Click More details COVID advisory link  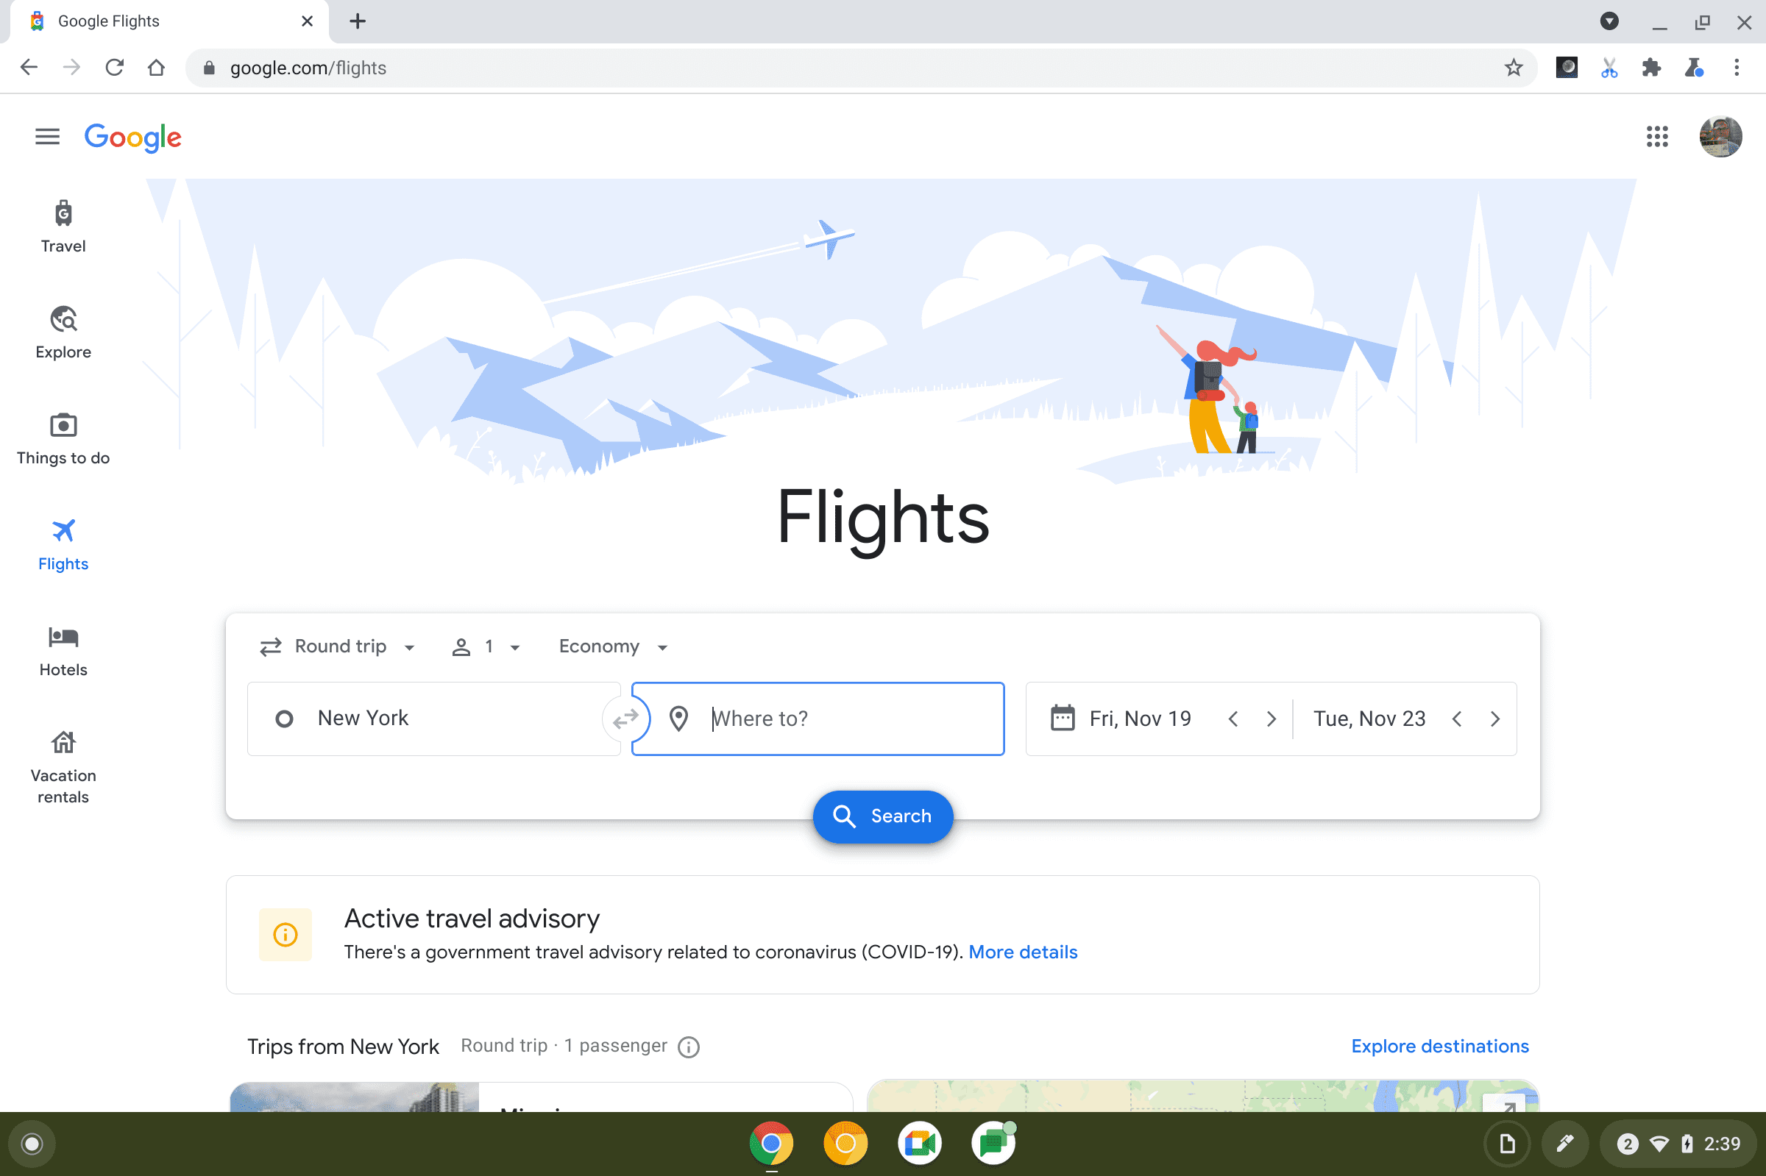coord(1021,952)
